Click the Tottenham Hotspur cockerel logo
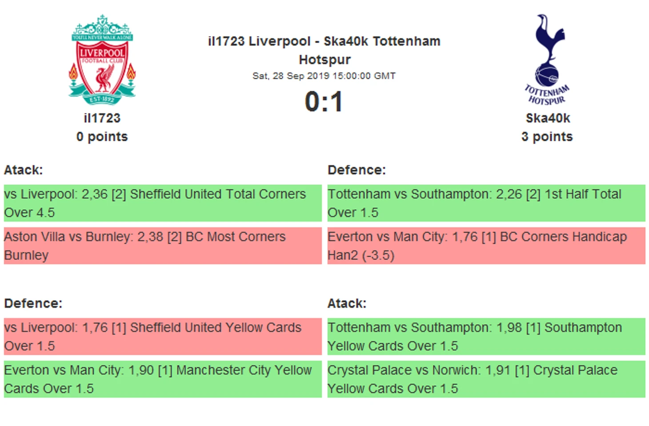Image resolution: width=649 pixels, height=426 pixels. pyautogui.click(x=547, y=59)
